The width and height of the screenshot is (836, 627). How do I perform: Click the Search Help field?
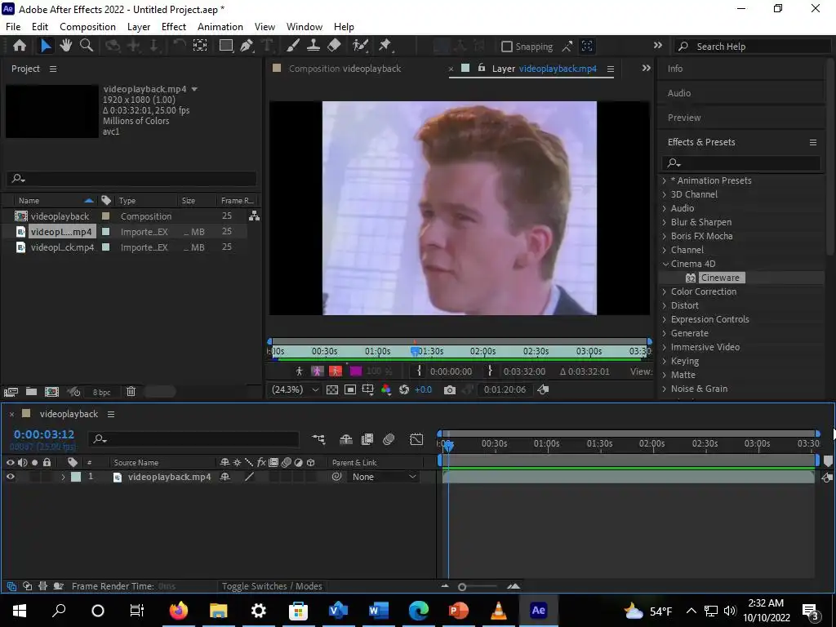752,47
